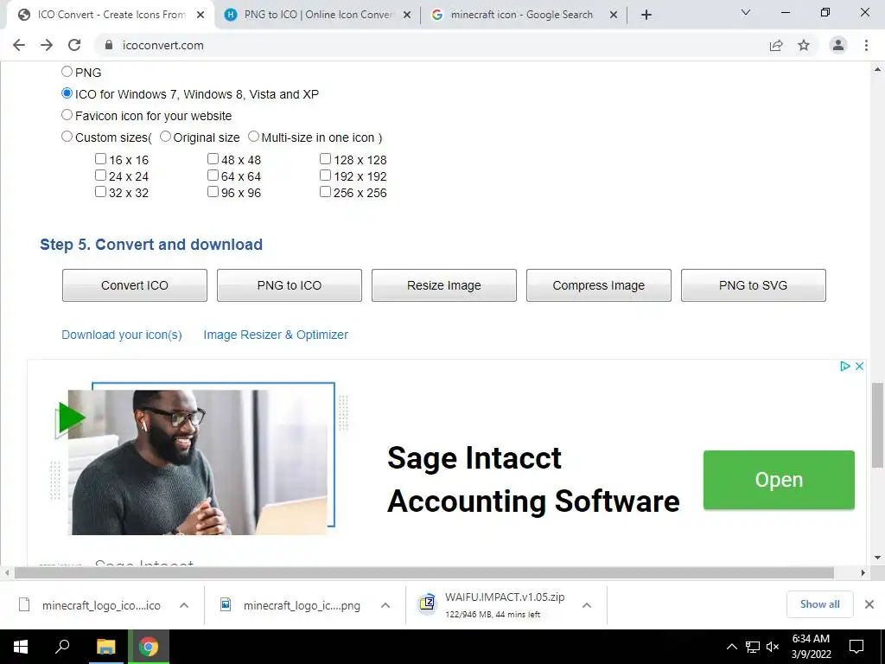Viewport: 885px width, 664px height.
Task: Check the 192 x 192 size box
Action: coord(325,175)
